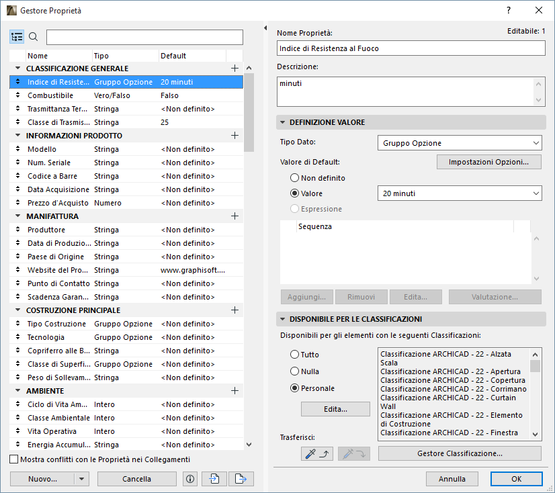Click the Default column header
Image resolution: width=555 pixels, height=493 pixels.
tap(192, 56)
